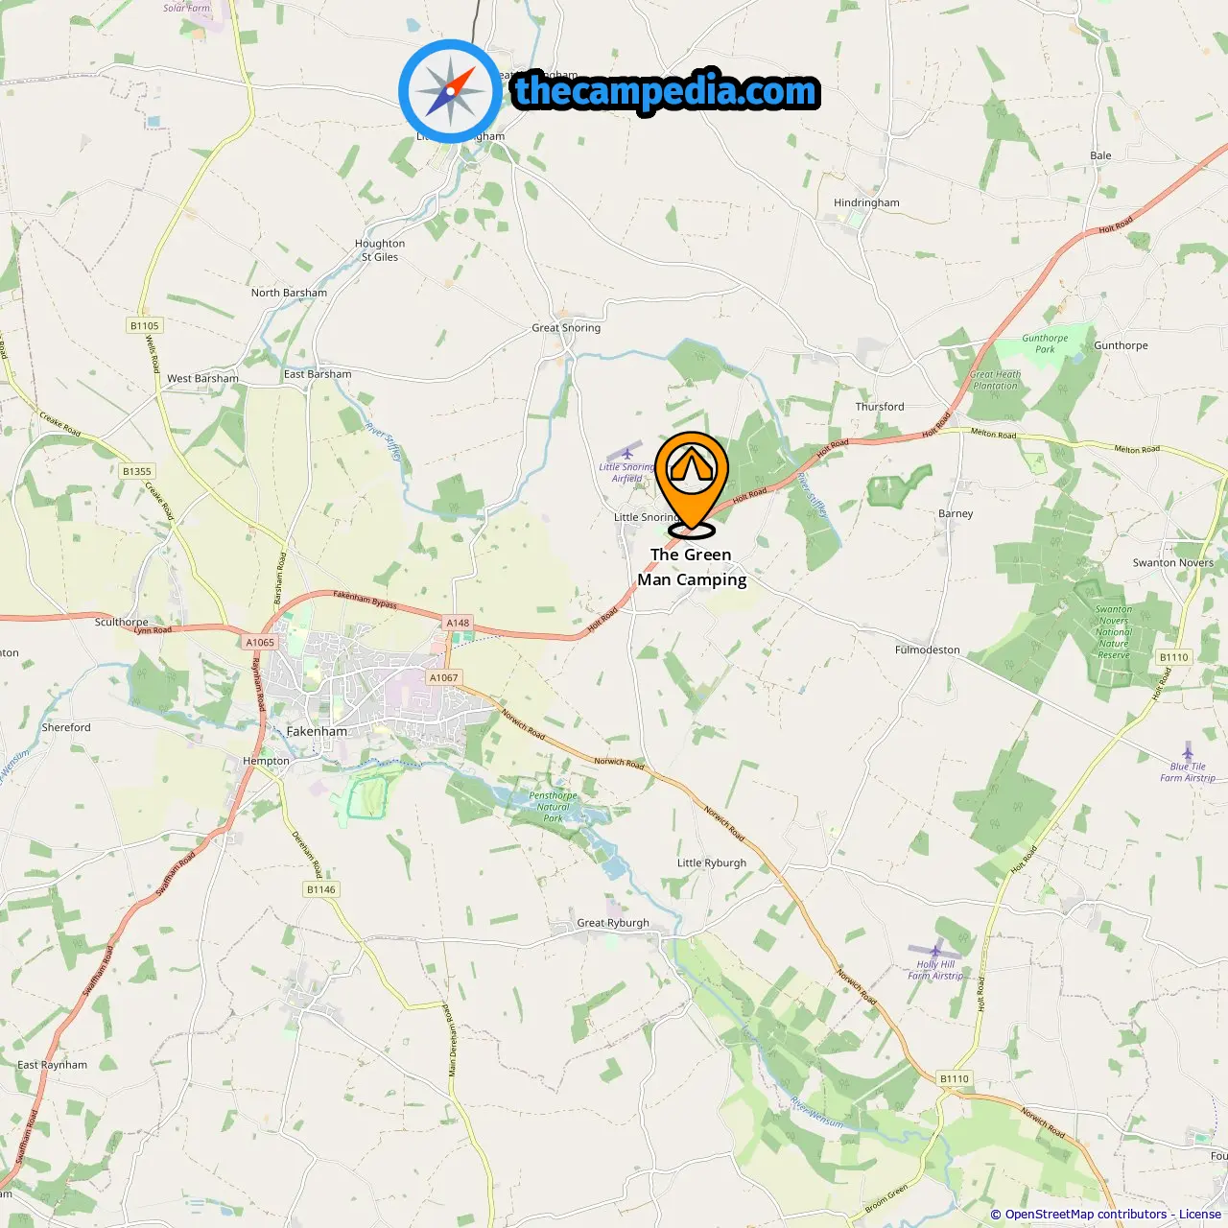Open the thecampedia.com logo text
Image resolution: width=1228 pixels, height=1228 pixels.
pos(666,92)
